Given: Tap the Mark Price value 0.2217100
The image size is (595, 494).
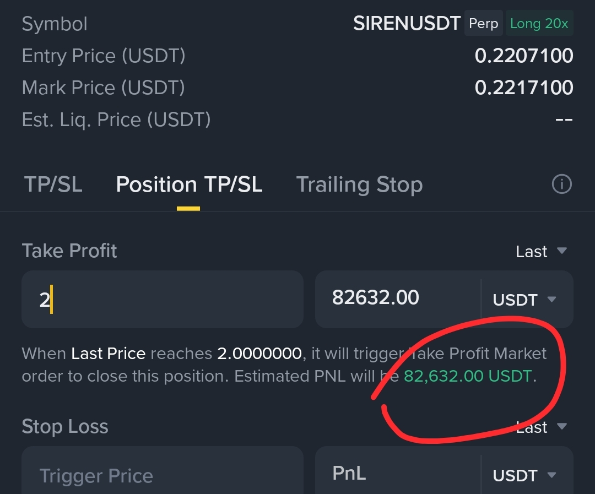Looking at the screenshot, I should click(x=524, y=88).
